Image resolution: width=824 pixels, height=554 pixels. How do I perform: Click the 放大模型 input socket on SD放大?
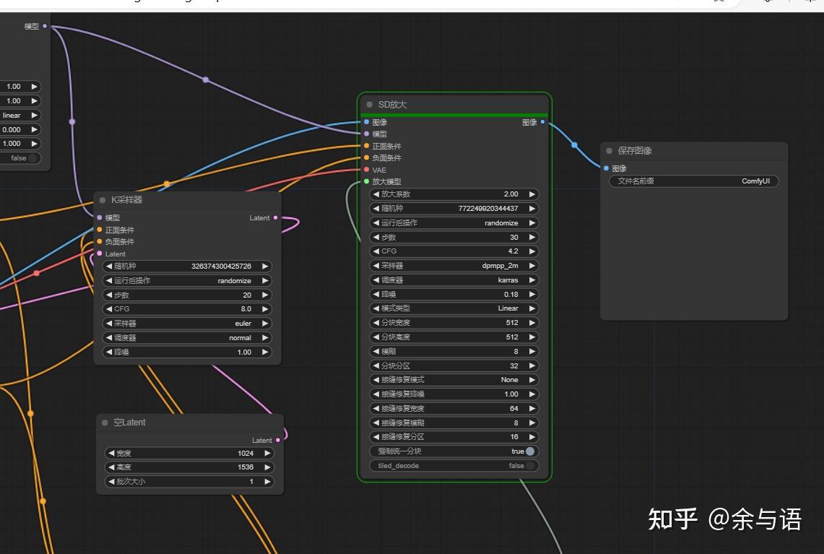(x=365, y=181)
